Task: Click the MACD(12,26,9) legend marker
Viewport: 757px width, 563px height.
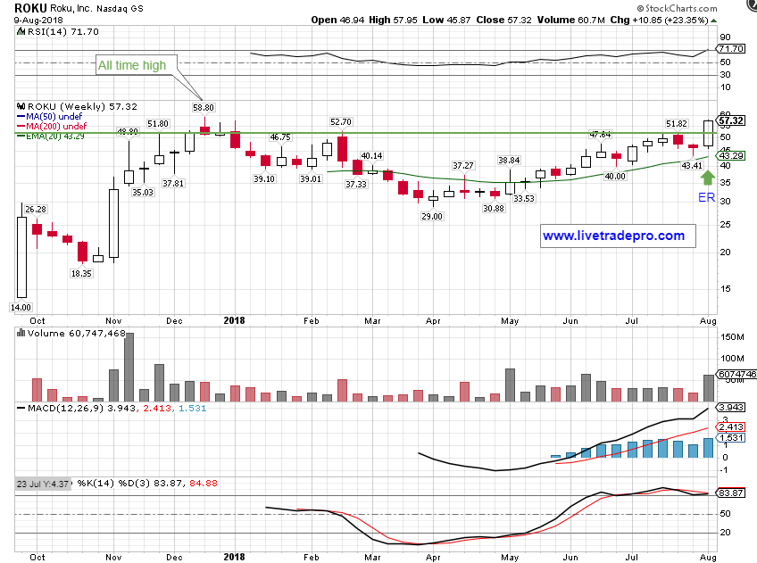Action: [21, 408]
